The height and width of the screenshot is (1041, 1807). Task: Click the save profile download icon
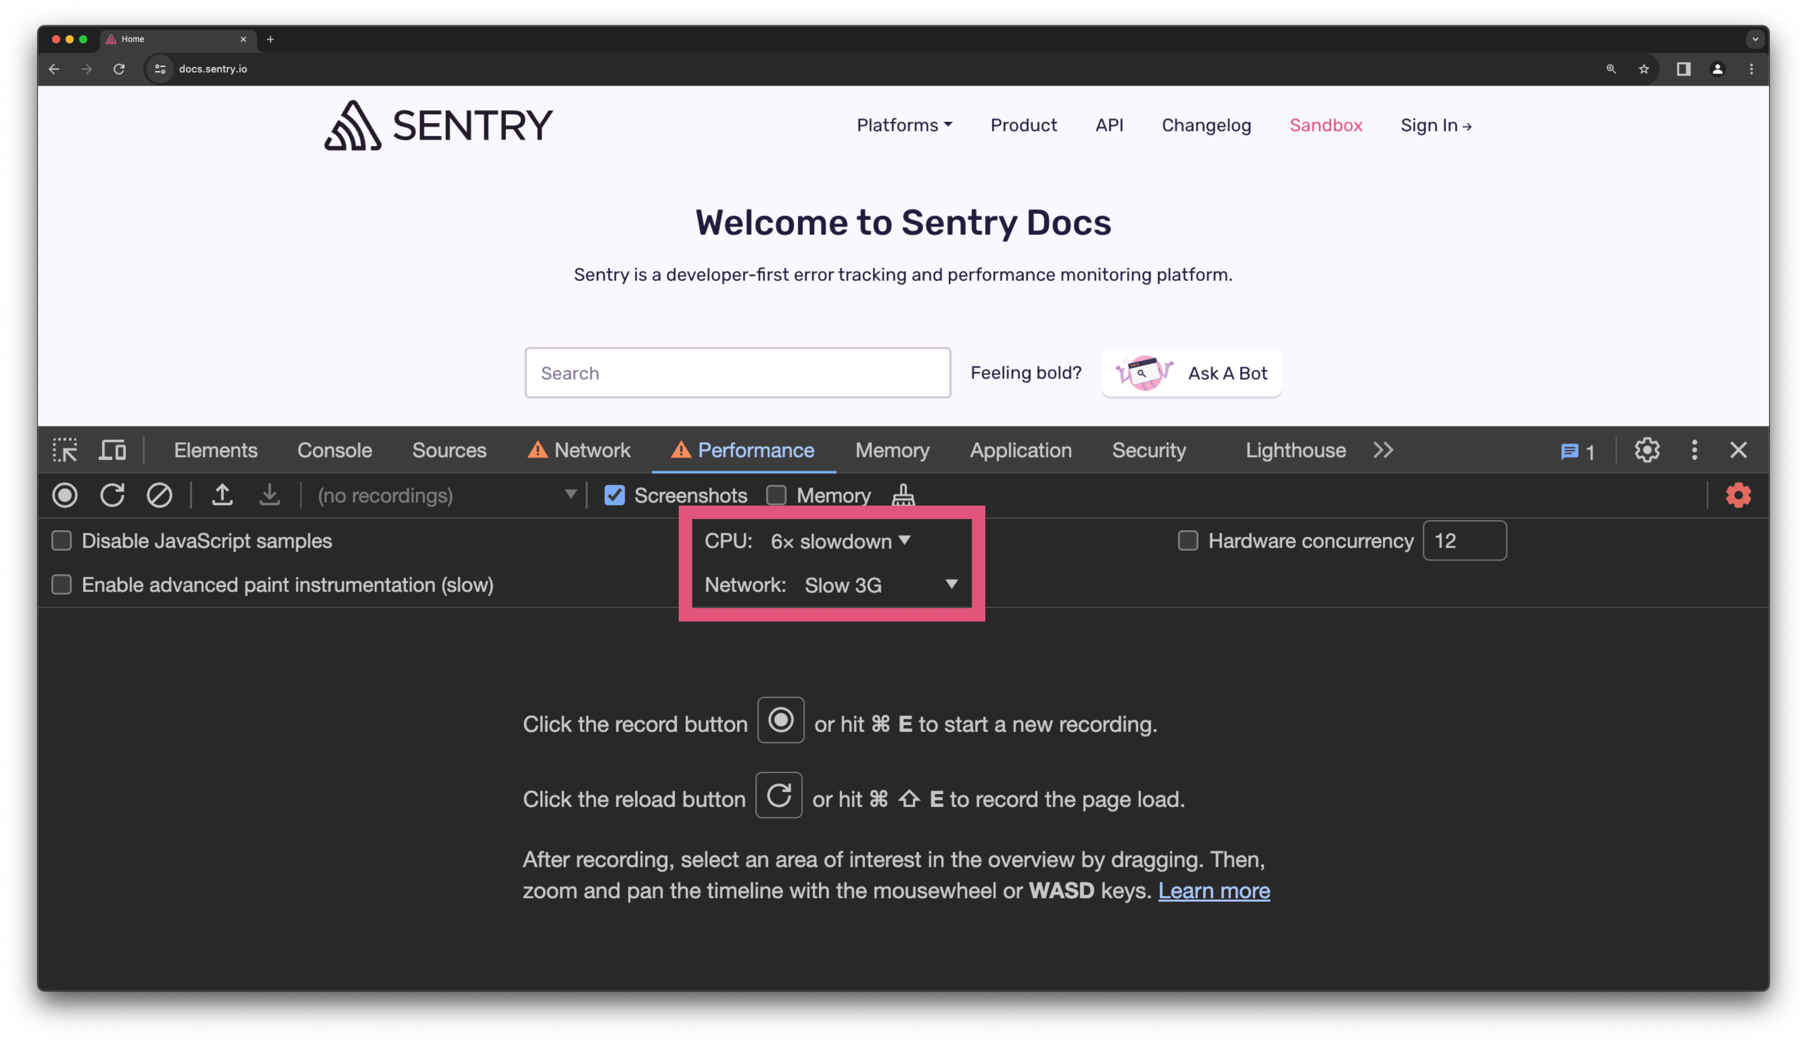click(x=270, y=496)
